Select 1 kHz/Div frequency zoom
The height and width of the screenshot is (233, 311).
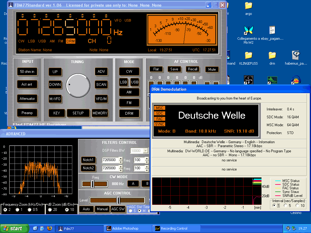click(x=17, y=210)
